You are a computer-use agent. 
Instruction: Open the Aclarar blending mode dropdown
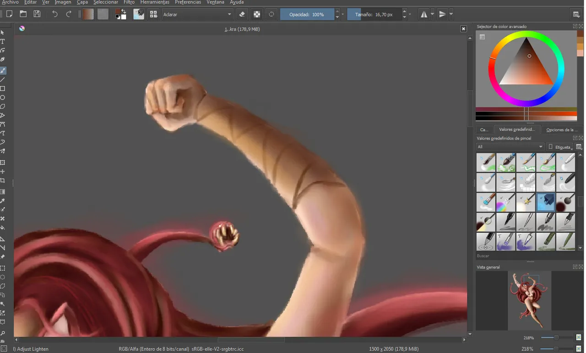(197, 14)
